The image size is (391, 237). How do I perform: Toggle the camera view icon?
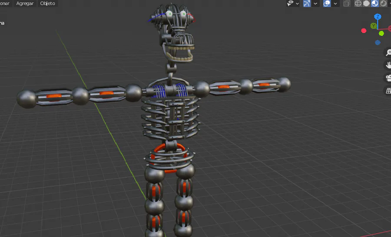point(388,78)
